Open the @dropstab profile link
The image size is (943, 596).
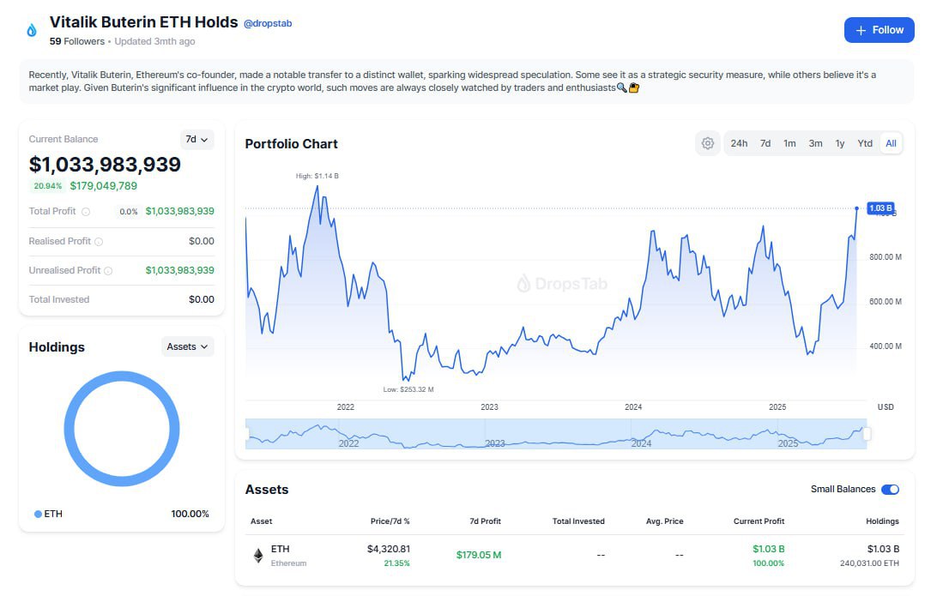(x=268, y=23)
